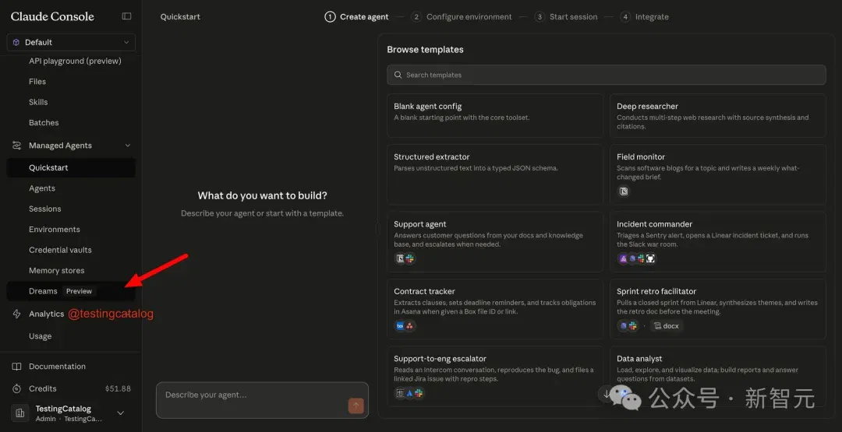
Task: Go to Files in the sidebar
Action: pos(37,82)
